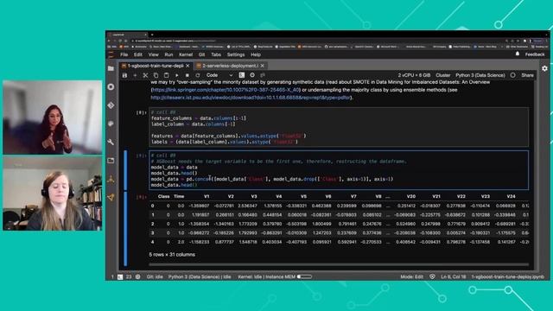Open the Git menu

click(201, 54)
